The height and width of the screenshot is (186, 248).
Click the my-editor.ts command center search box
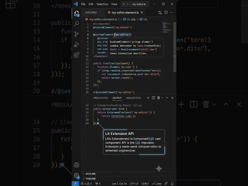135,4
